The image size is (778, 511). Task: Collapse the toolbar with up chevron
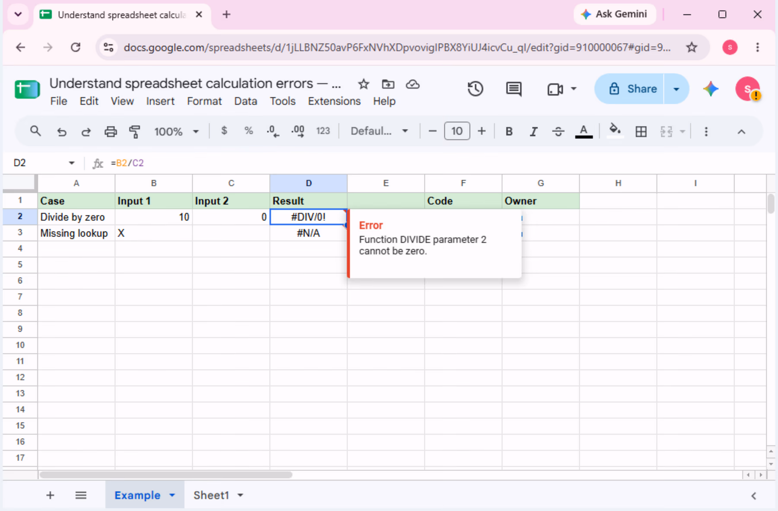[741, 131]
